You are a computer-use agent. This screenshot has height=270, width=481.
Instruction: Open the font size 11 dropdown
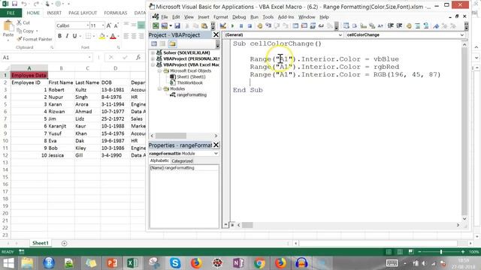pyautogui.click(x=103, y=25)
